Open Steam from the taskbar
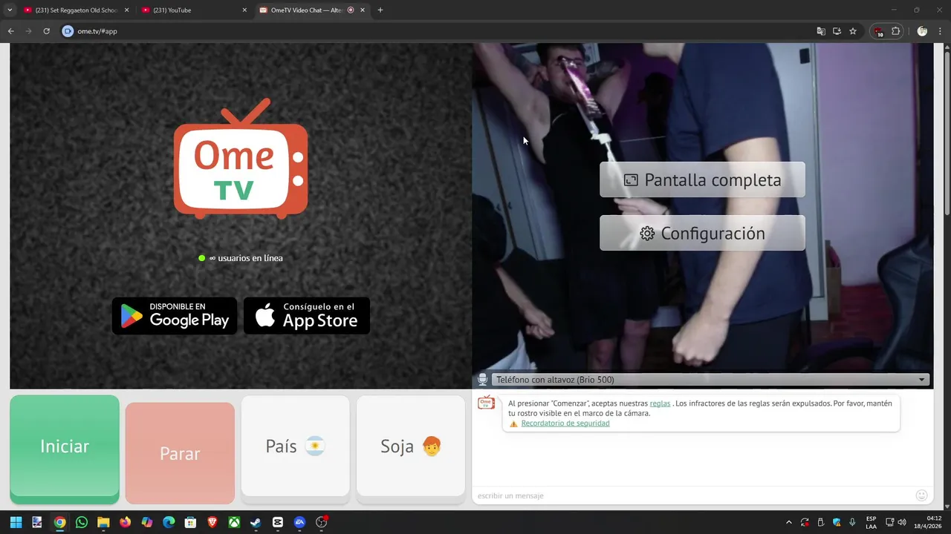The width and height of the screenshot is (951, 534). 256,522
